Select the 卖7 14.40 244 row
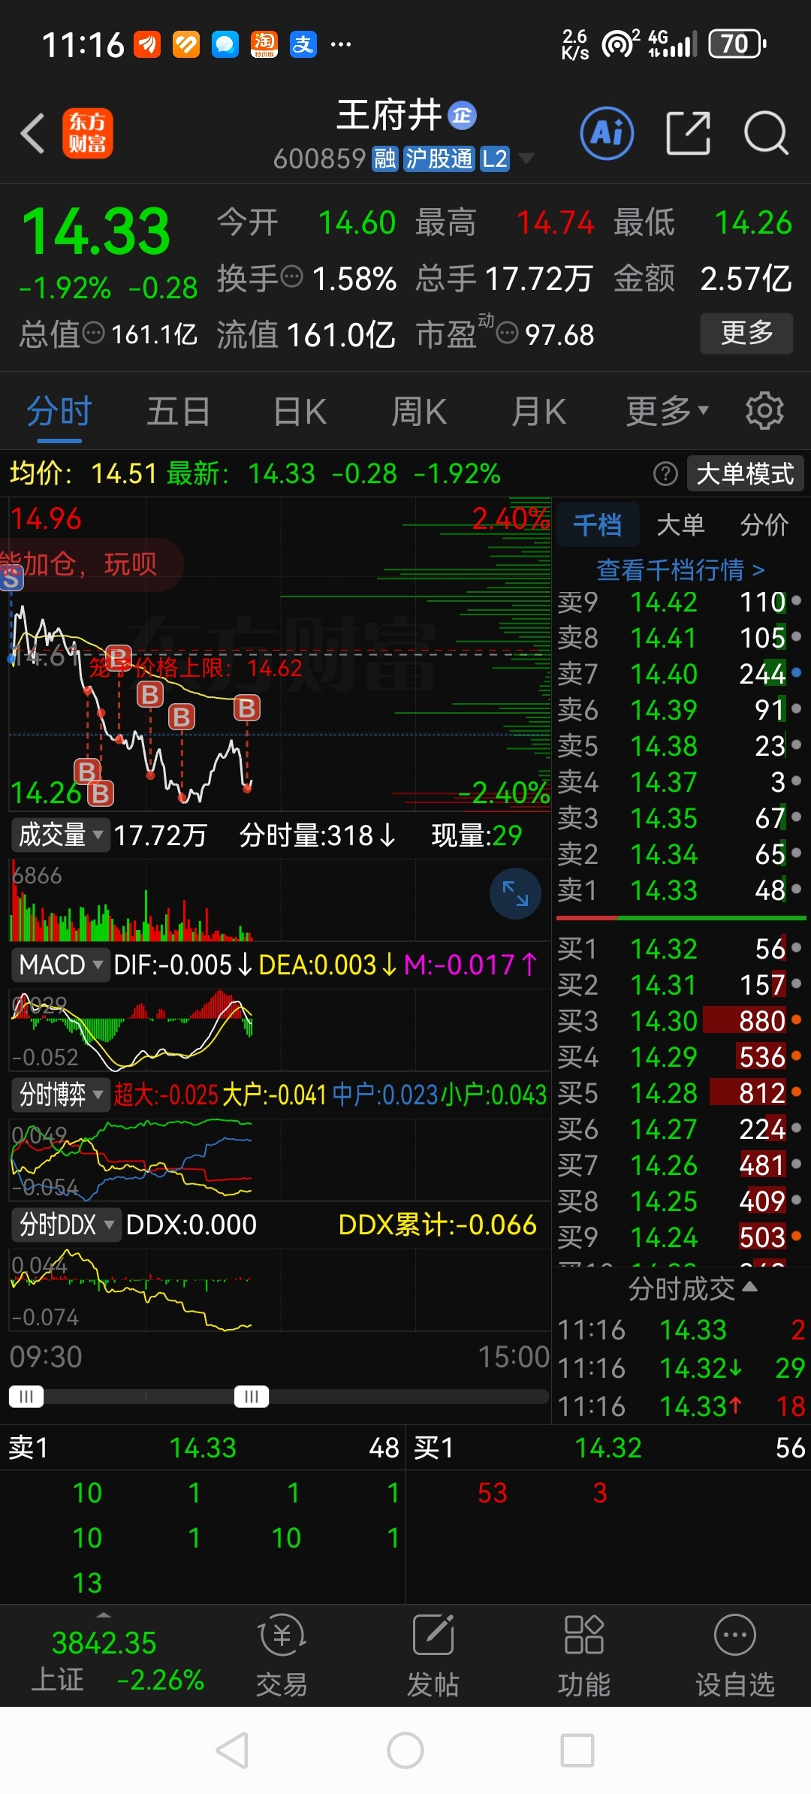The image size is (811, 1794). (x=680, y=674)
